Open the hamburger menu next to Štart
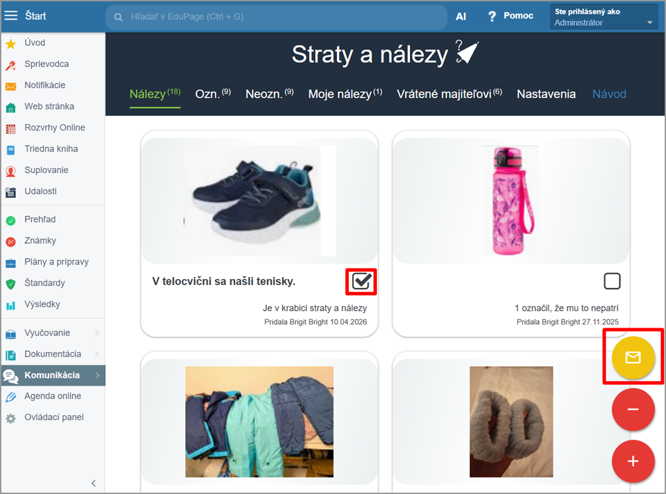 coord(11,16)
